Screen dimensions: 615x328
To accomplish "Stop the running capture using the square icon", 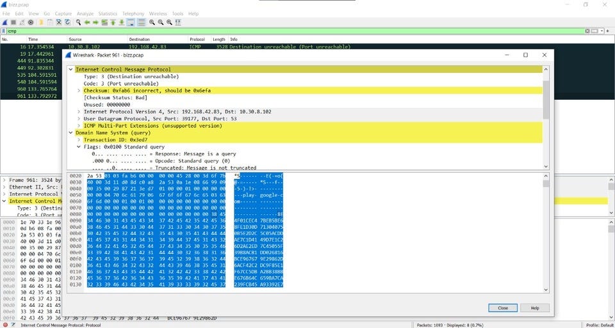I will pyautogui.click(x=13, y=22).
